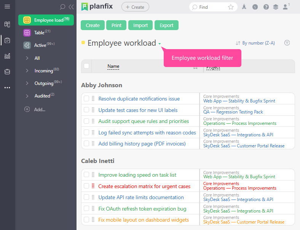Click the user profile icon in header
This screenshot has height=230, width=300.
click(x=286, y=7)
